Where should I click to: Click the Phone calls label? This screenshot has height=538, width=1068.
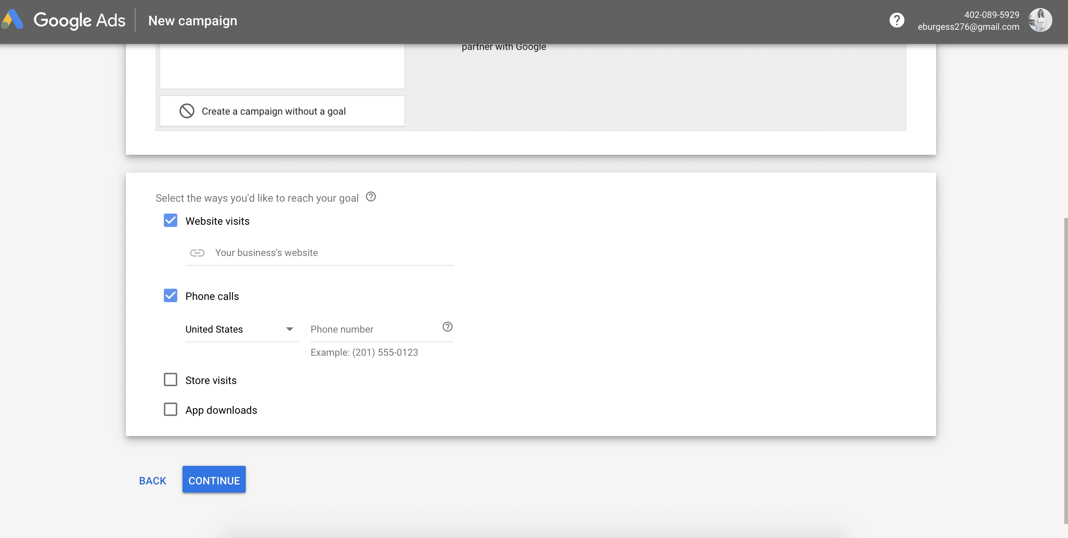click(212, 297)
